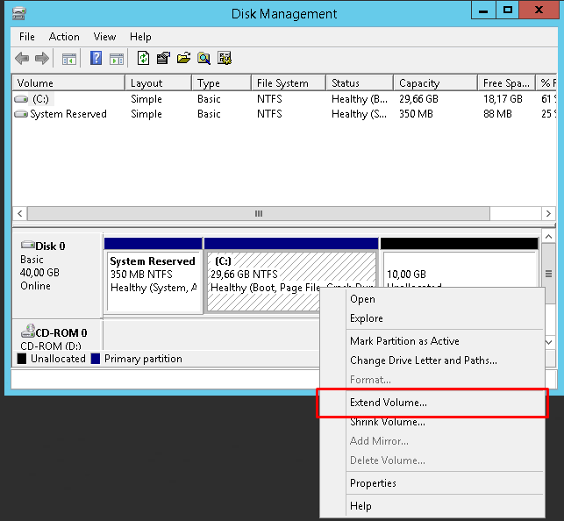564x521 pixels.
Task: Click the show/hide action pane icon
Action: (x=117, y=59)
